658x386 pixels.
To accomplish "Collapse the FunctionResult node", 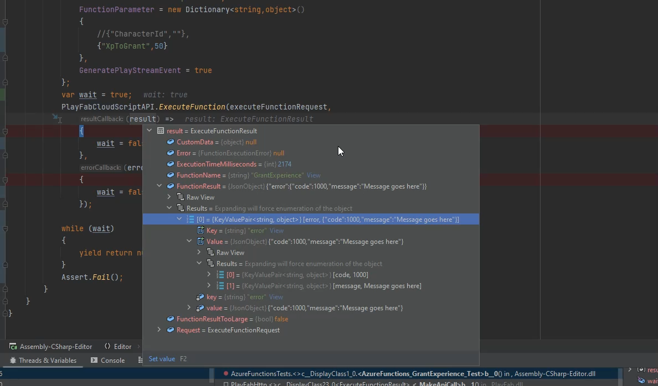I will (x=159, y=186).
